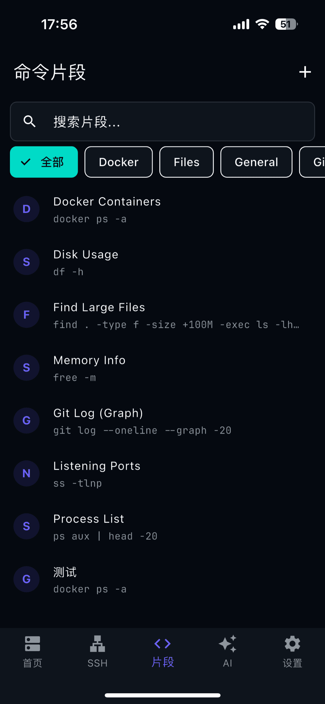The width and height of the screenshot is (325, 704).
Task: Enable the Docker filter chip
Action: [x=119, y=162]
